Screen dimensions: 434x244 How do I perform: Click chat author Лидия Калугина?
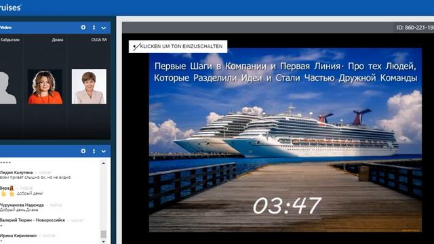point(16,172)
